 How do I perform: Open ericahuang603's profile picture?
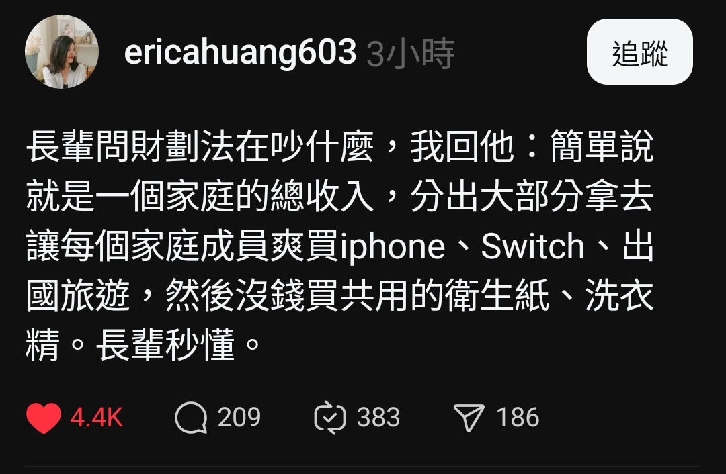click(62, 51)
